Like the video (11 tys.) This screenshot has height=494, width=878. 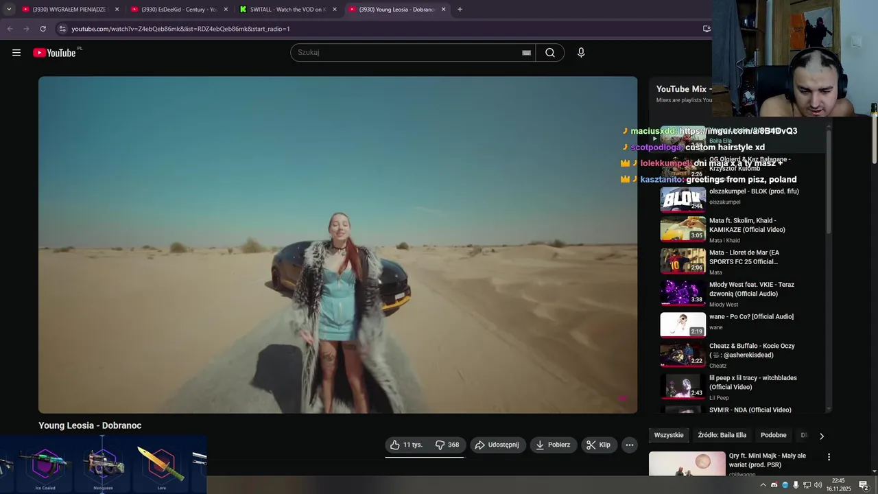[406, 445]
